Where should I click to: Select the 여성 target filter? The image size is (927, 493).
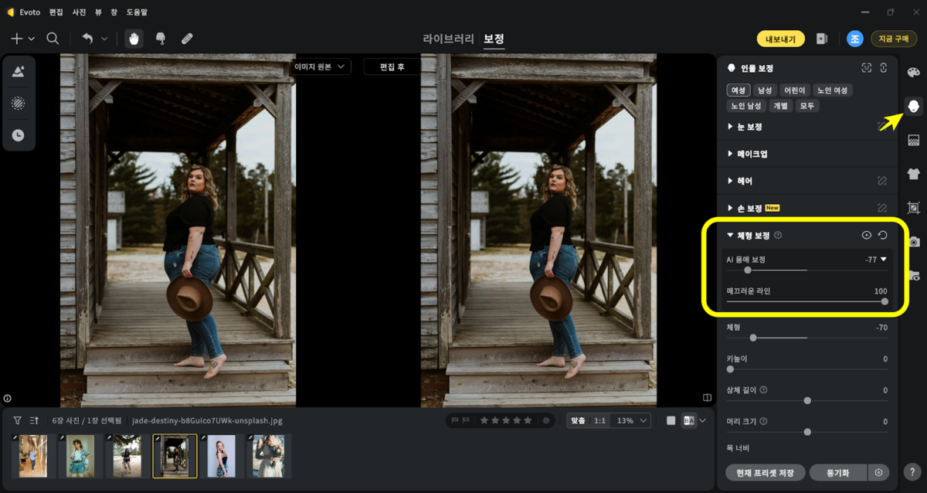click(739, 90)
